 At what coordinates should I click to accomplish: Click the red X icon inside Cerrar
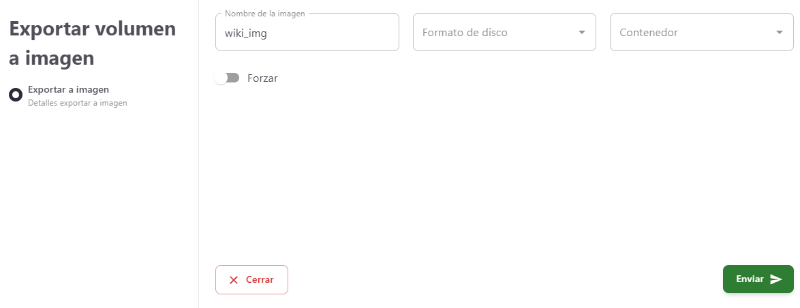click(x=234, y=280)
